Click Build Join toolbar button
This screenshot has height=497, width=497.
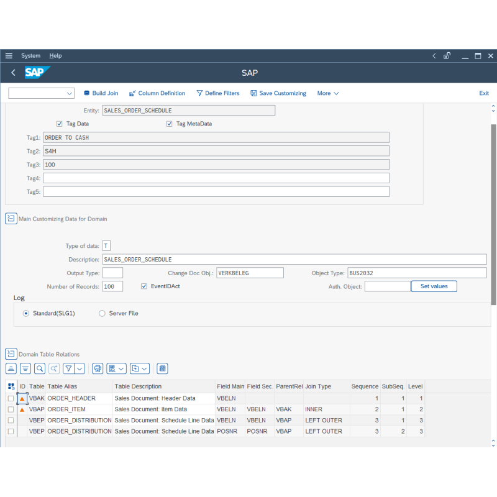pyautogui.click(x=101, y=93)
